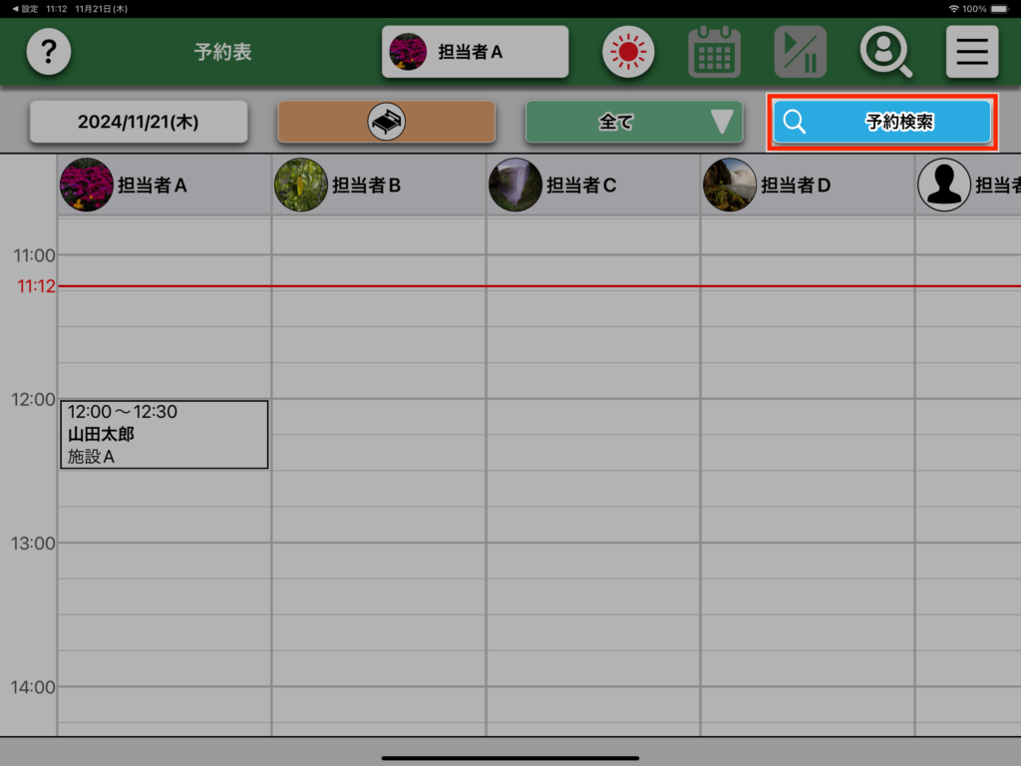Open staff selector 担当者A in header
Image resolution: width=1021 pixels, height=766 pixels.
(475, 52)
